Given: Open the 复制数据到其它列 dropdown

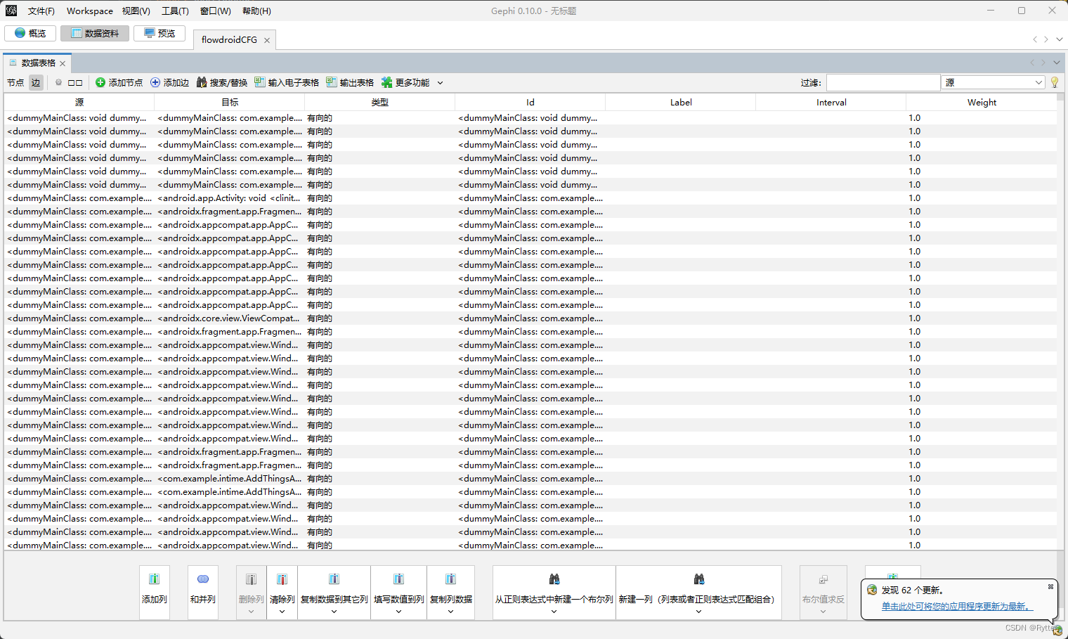Looking at the screenshot, I should pos(334,612).
